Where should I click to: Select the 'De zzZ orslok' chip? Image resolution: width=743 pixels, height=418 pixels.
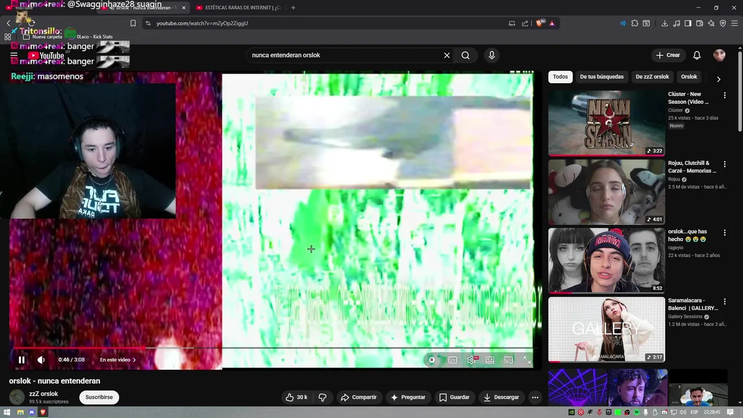[x=652, y=77]
